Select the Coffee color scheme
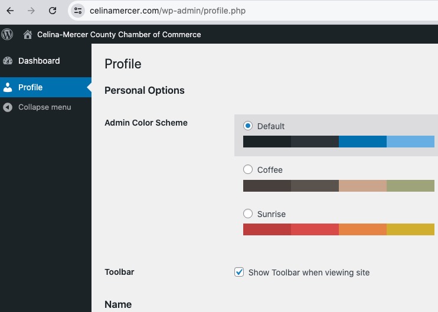 point(248,169)
